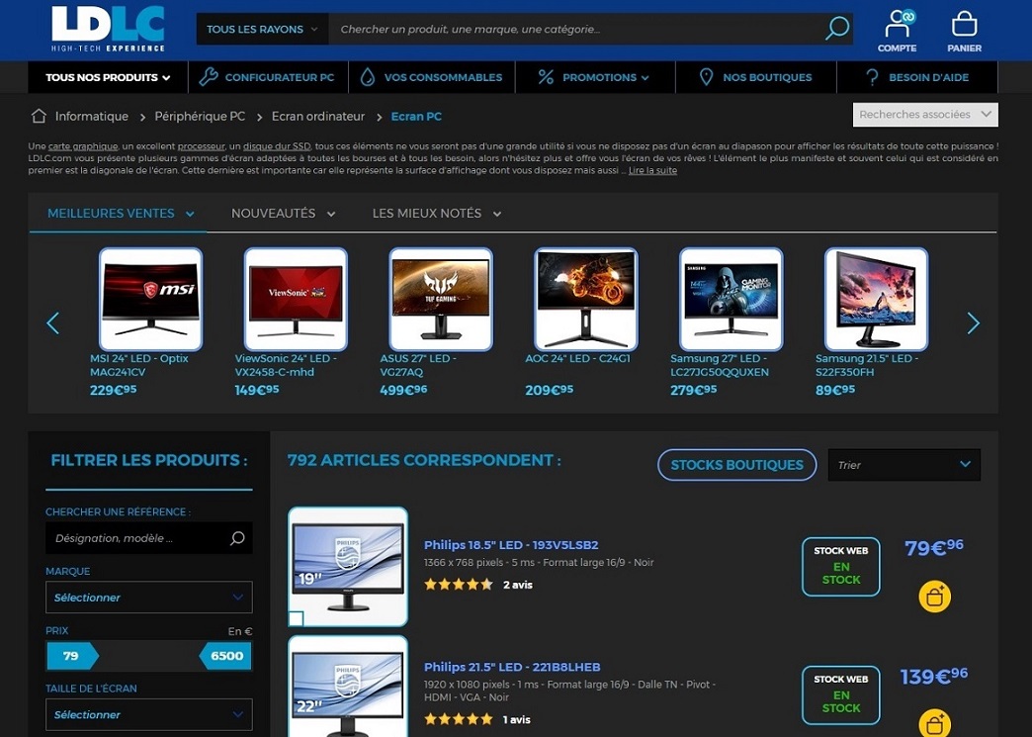Add Philips 21.5" LED to cart yellow icon
1032x737 pixels.
click(934, 723)
